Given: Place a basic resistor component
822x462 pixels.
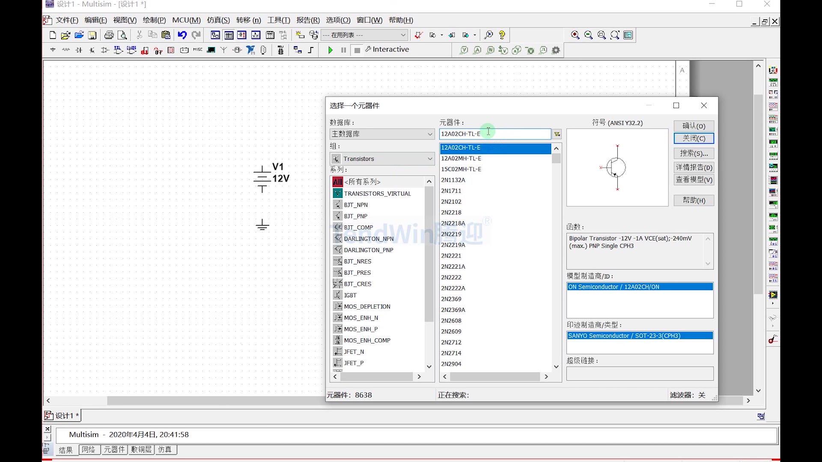Looking at the screenshot, I should point(66,50).
